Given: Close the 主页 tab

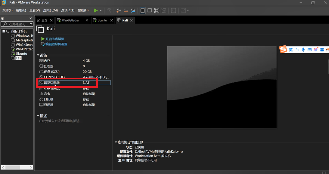Looking at the screenshot, I should coord(51,20).
